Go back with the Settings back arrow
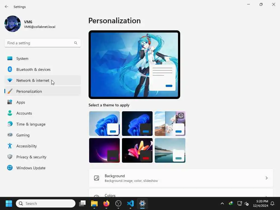 pyautogui.click(x=7, y=7)
